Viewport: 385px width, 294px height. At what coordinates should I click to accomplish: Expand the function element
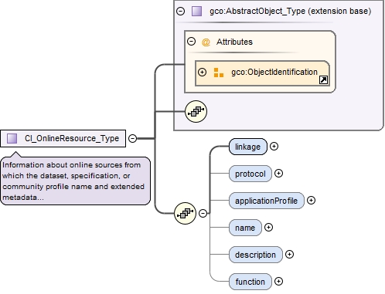278,282
